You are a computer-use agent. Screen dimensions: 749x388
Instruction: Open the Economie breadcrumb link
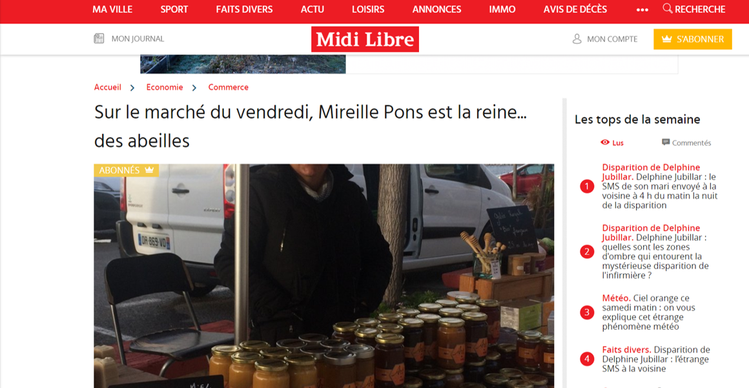click(x=164, y=87)
